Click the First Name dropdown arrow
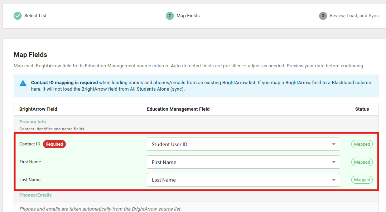This screenshot has height=212, width=386. [334, 162]
